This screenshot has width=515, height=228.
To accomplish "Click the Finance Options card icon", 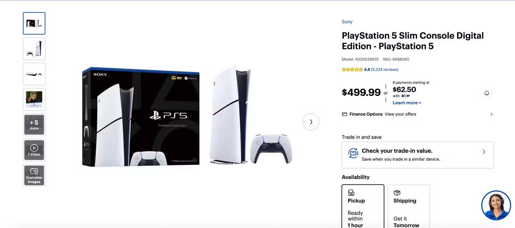I will coord(344,114).
